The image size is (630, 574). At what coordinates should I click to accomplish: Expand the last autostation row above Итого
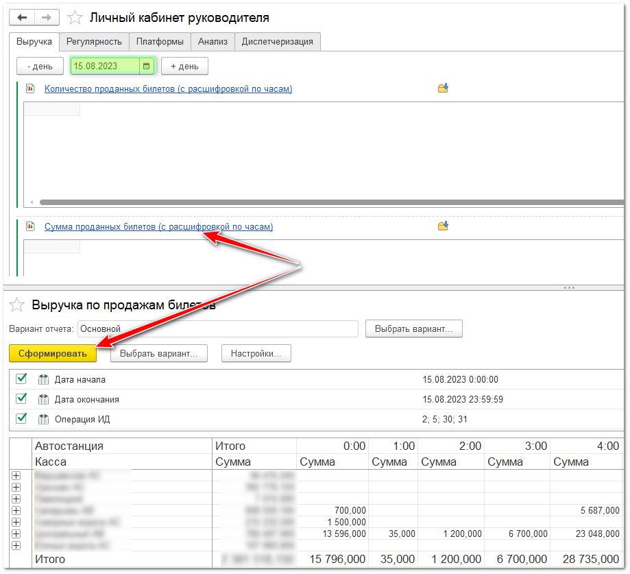click(16, 545)
